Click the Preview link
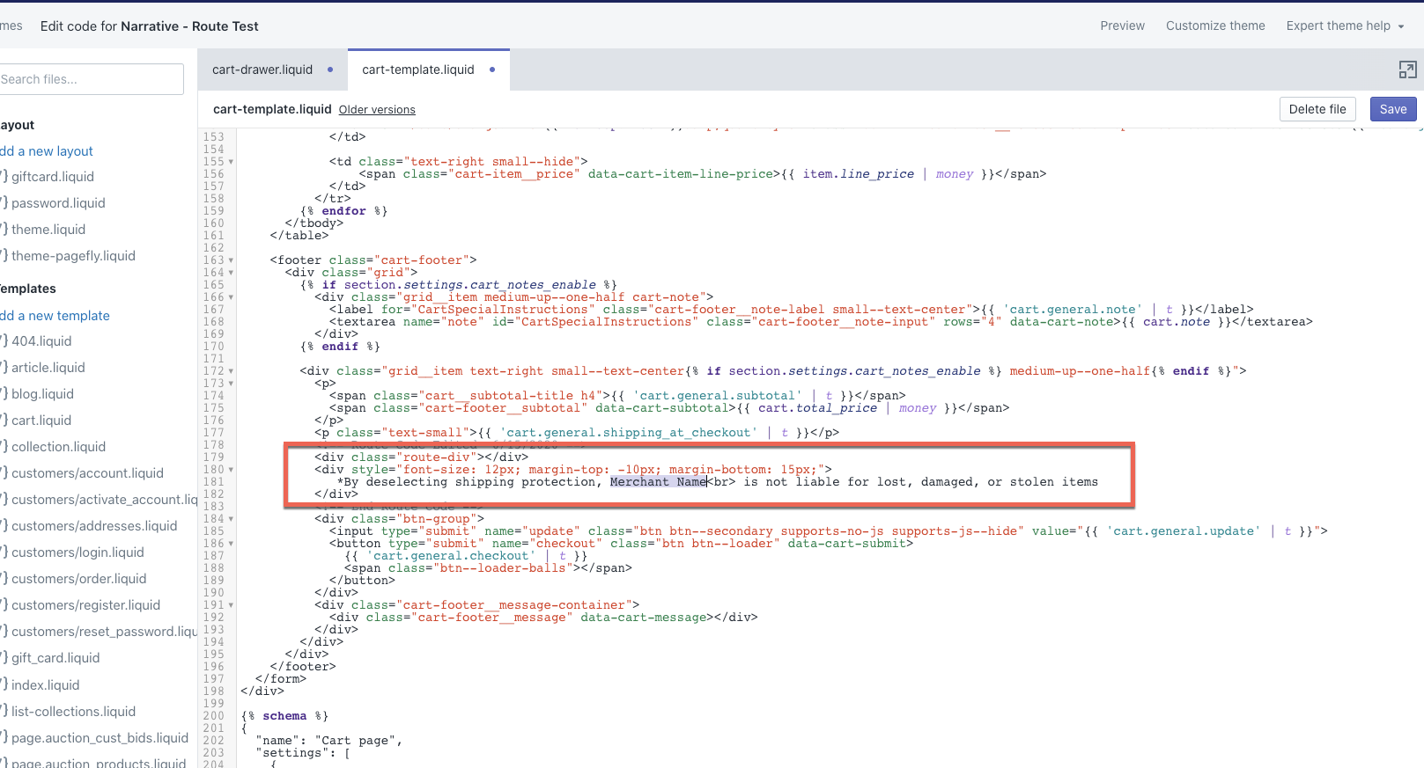Viewport: 1424px width, 768px height. pyautogui.click(x=1122, y=26)
